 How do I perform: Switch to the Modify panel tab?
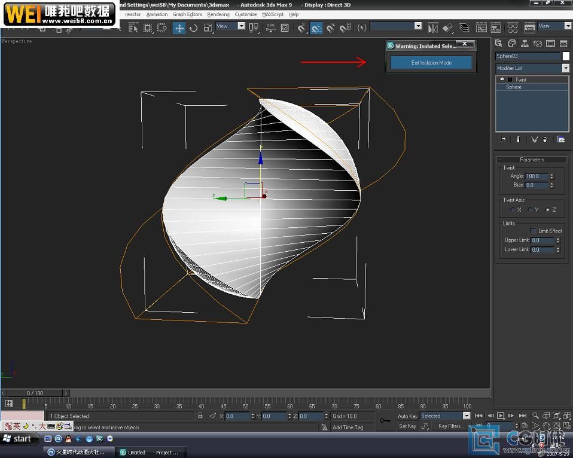[x=511, y=44]
